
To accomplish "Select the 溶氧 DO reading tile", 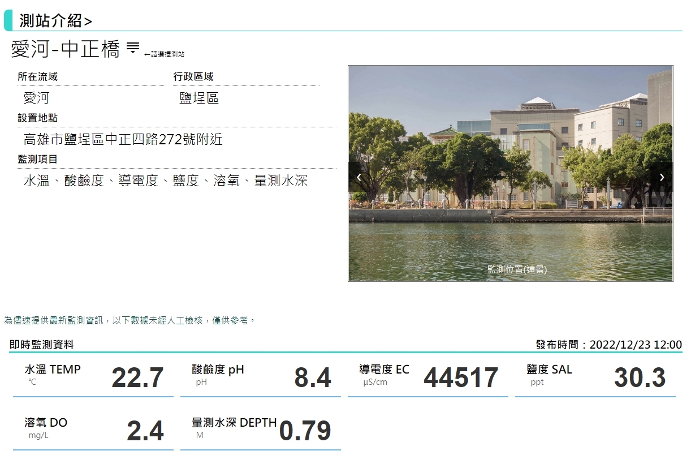I will tap(93, 430).
